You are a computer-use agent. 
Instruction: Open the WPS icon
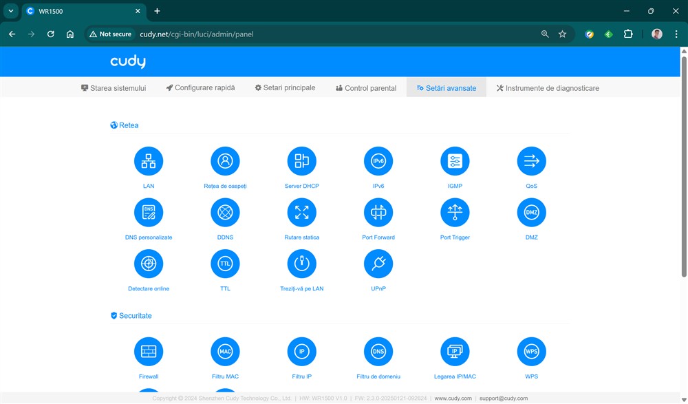pos(531,352)
